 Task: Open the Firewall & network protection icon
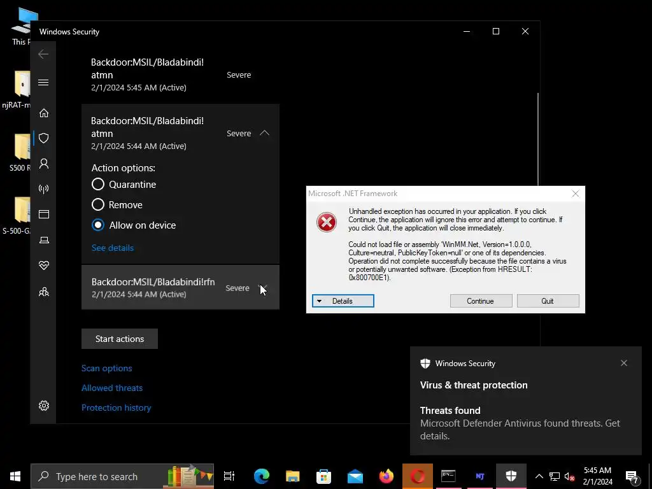pos(44,189)
